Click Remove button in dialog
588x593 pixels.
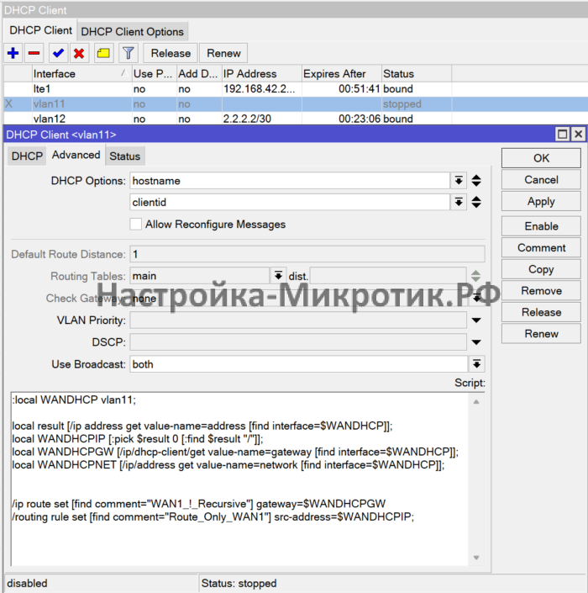[541, 291]
